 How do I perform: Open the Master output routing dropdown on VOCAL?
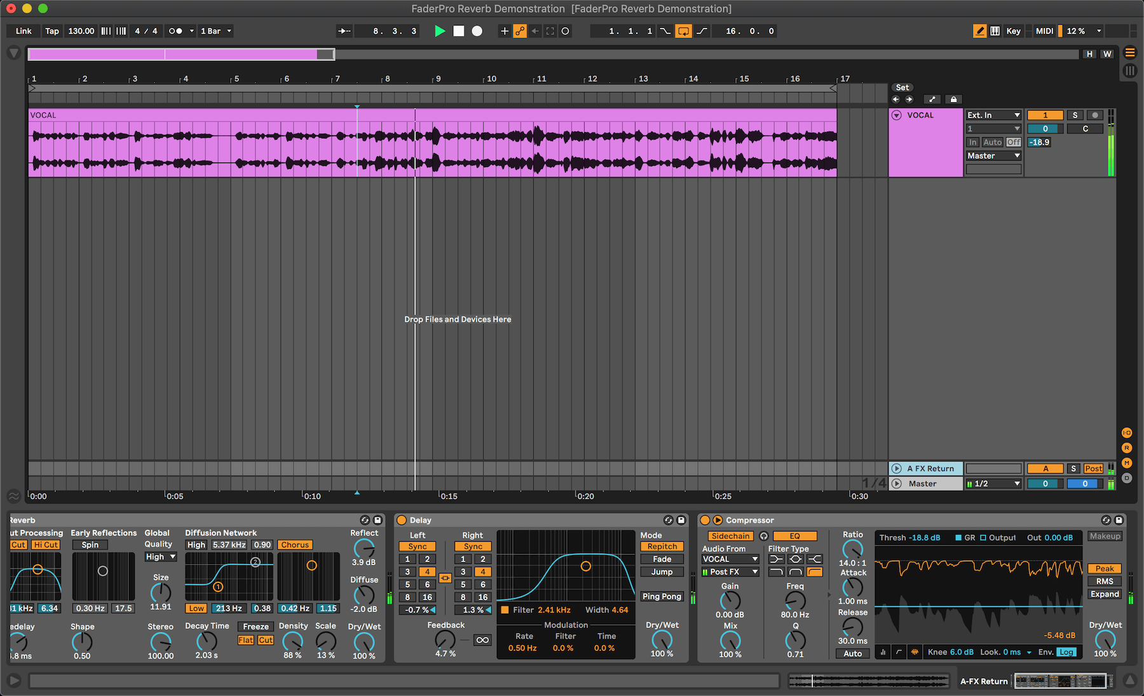click(x=993, y=156)
